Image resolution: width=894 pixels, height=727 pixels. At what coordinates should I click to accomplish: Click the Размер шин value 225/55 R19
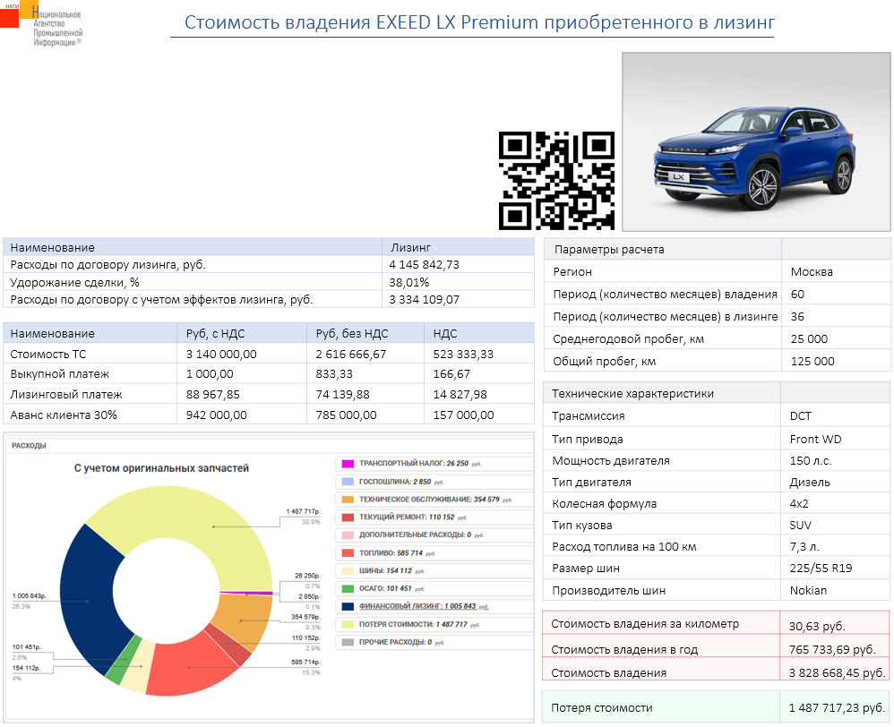821,568
